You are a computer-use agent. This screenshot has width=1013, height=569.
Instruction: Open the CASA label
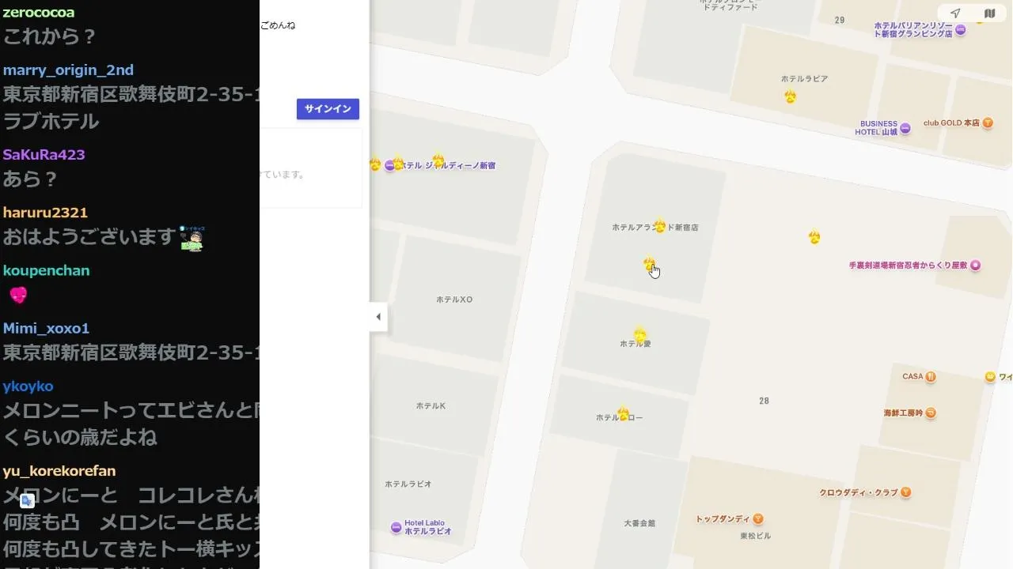[x=912, y=377]
